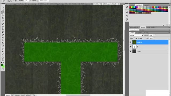This screenshot has width=171, height=96.
Task: Select the Zoom magnifier tool
Action: 3,60
